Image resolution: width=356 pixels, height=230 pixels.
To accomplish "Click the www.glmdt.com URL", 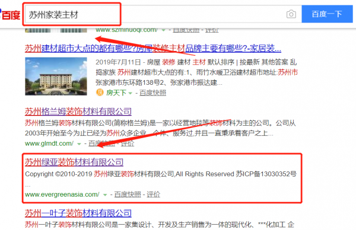I will [49, 143].
